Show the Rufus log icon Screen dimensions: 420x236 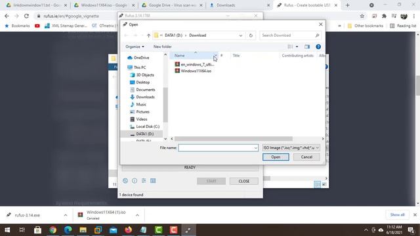pos(153,181)
